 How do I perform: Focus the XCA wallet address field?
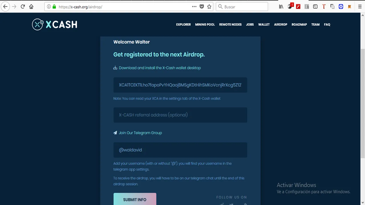[180, 85]
